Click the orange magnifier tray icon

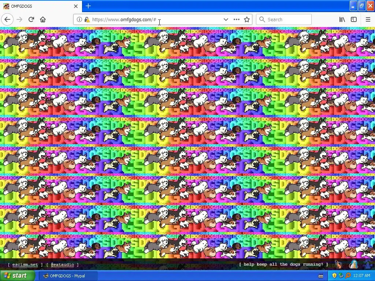[348, 276]
